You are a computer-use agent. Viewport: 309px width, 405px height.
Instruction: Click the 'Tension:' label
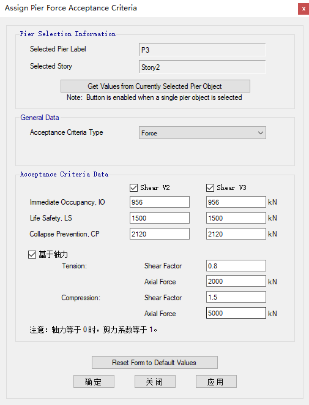74,266
